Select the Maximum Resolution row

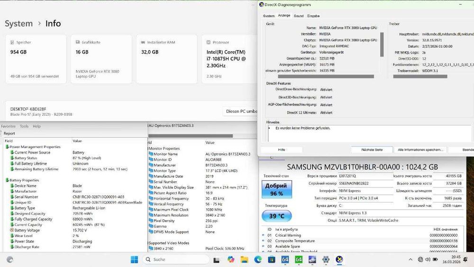tap(202, 215)
